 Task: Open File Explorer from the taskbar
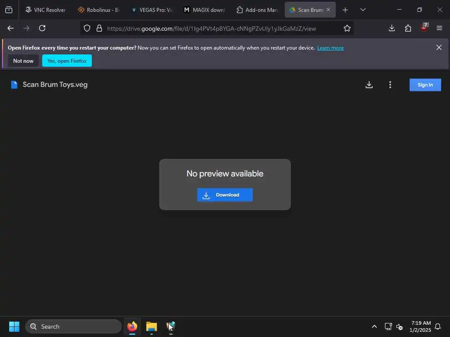point(152,326)
